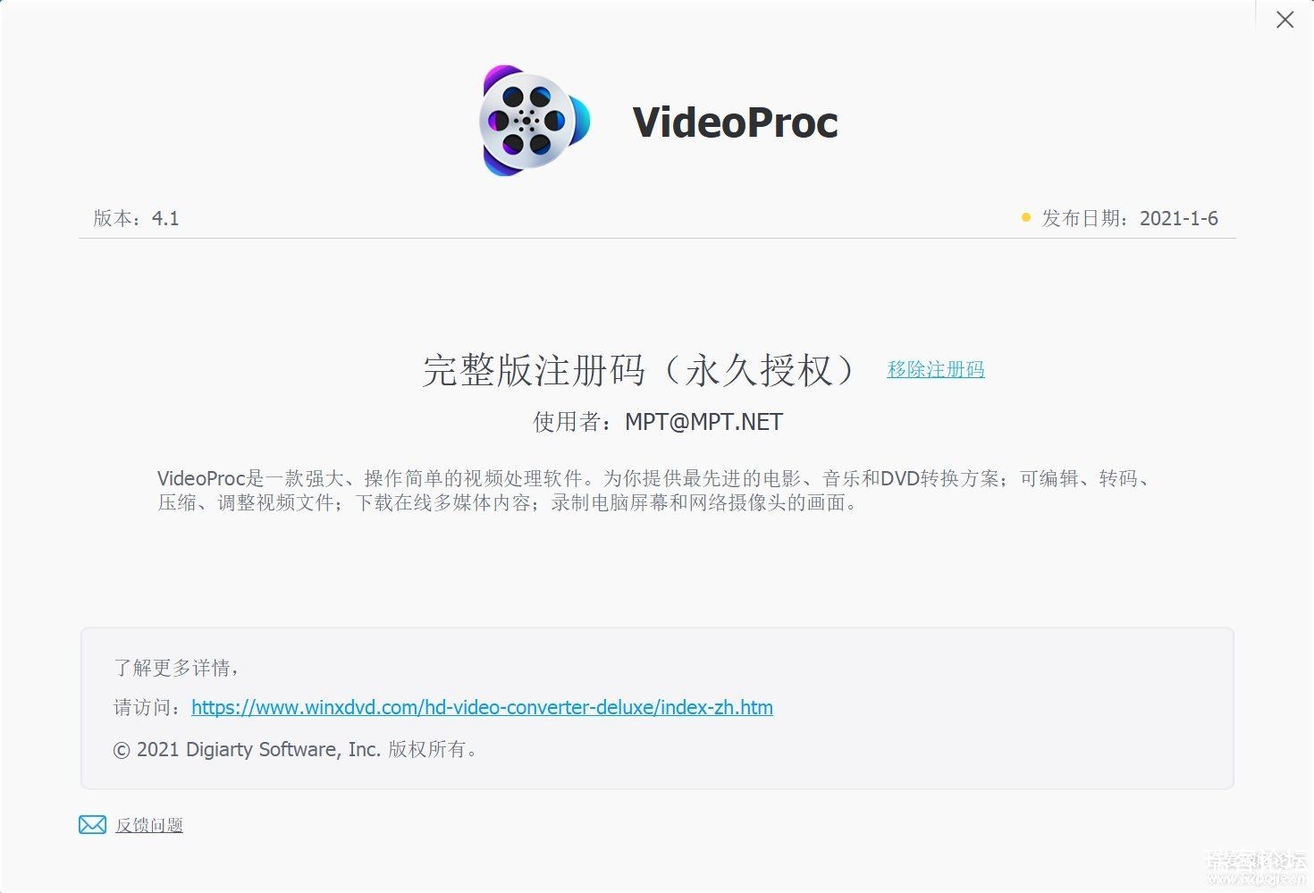Click the 移除注册码 link

pos(936,369)
